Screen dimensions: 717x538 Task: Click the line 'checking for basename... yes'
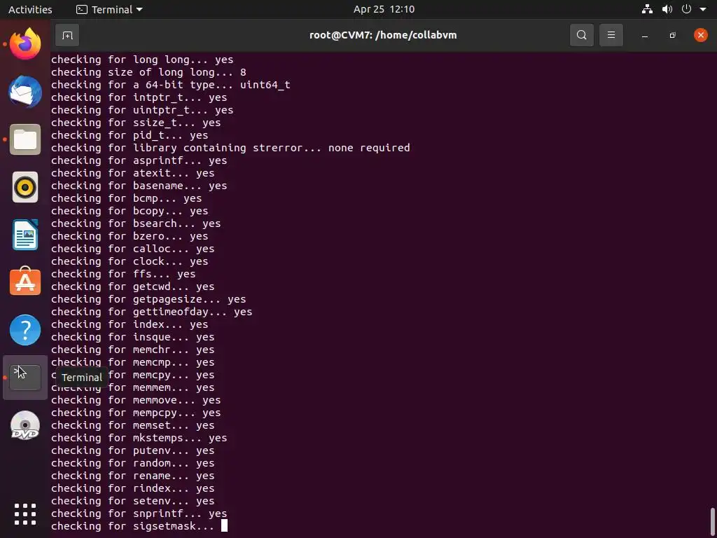pos(139,186)
